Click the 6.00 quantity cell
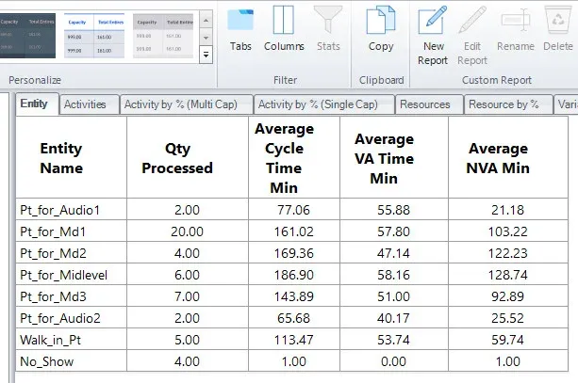The image size is (578, 383). [188, 275]
